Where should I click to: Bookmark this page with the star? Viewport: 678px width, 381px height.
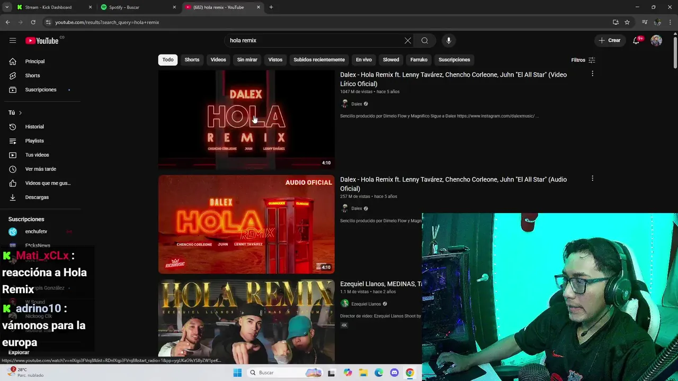[x=627, y=22]
